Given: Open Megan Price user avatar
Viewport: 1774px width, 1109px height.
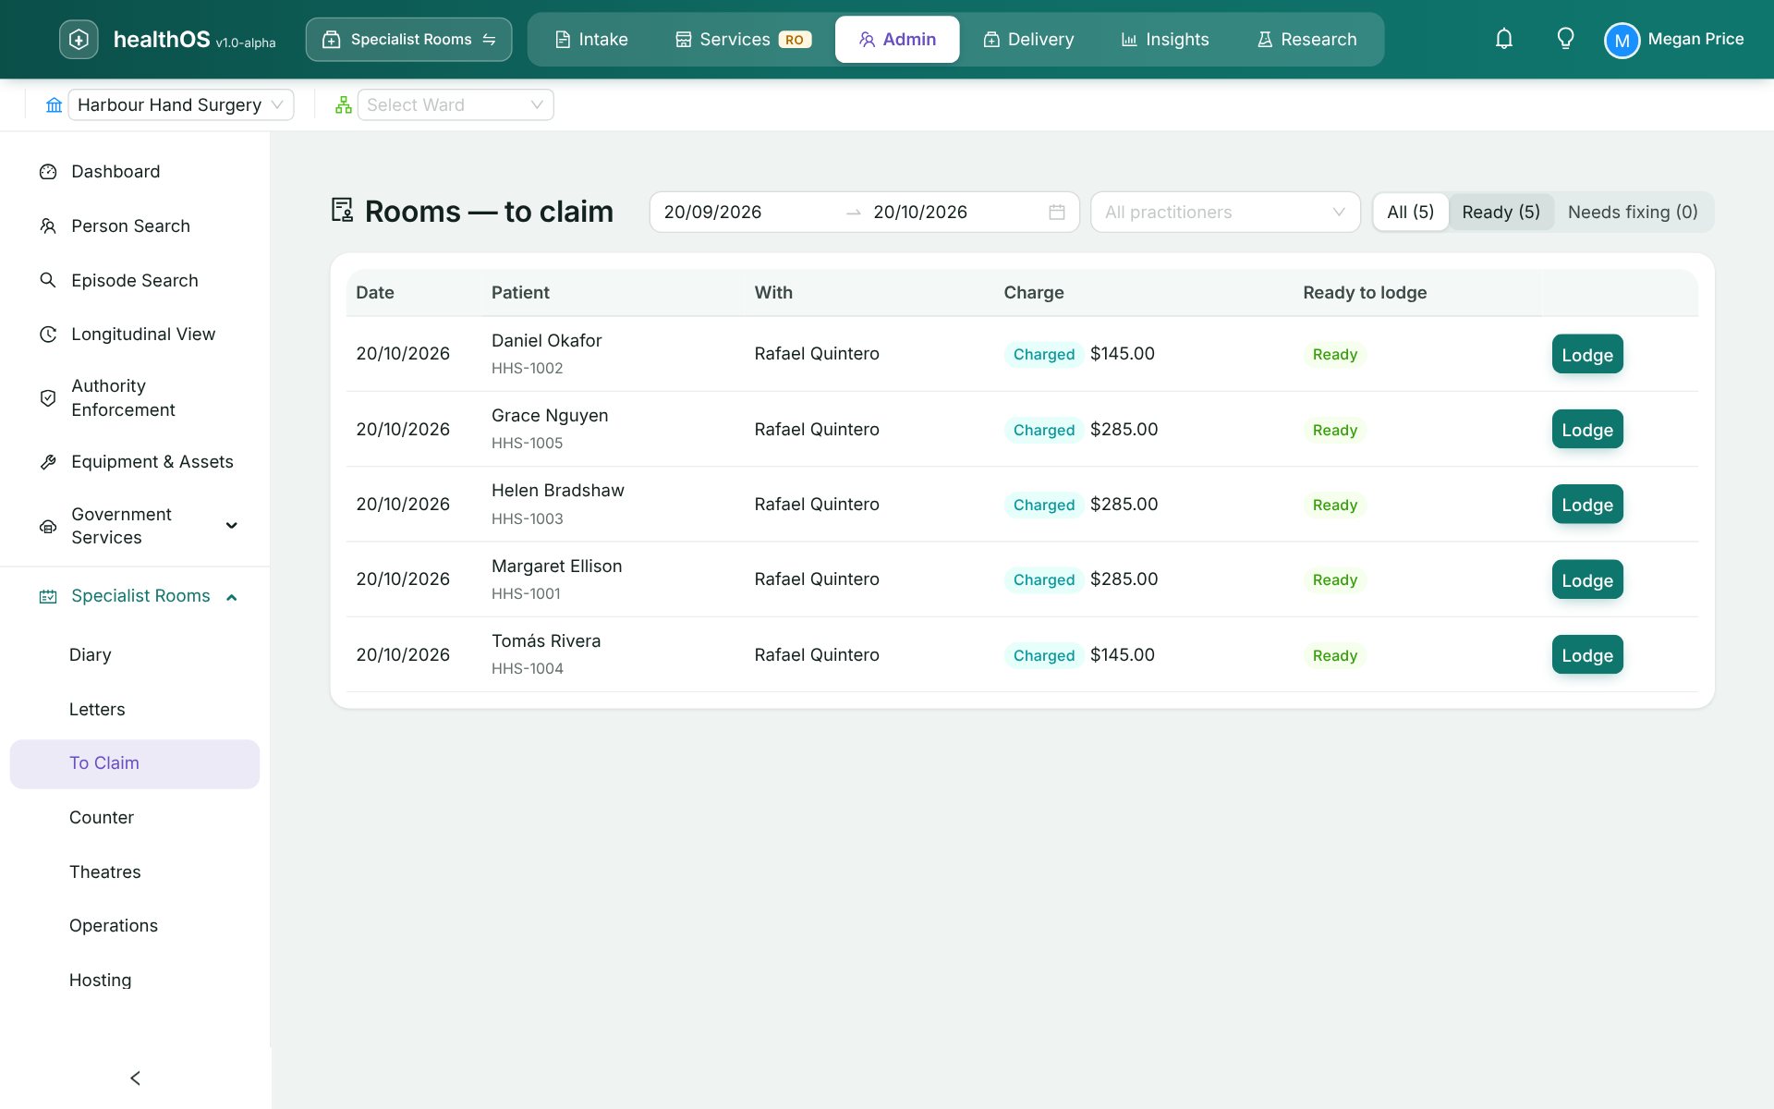Looking at the screenshot, I should pos(1622,40).
